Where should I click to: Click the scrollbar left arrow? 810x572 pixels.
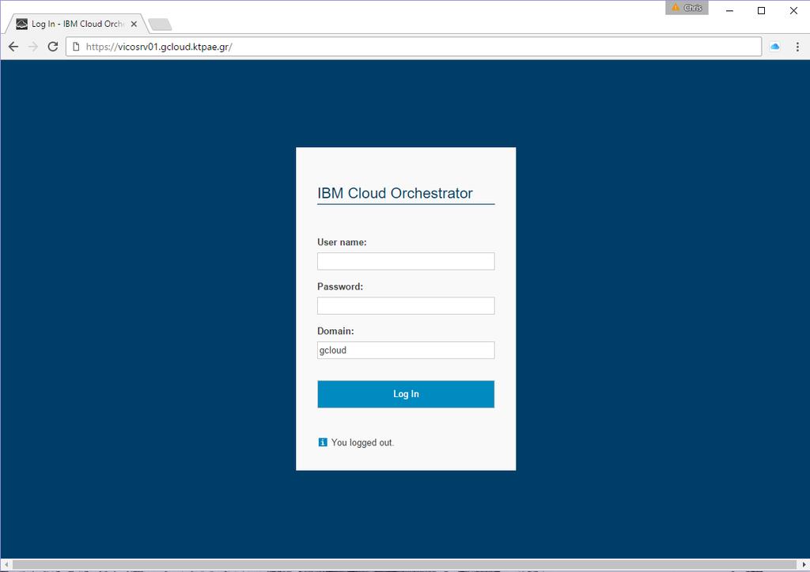coord(6,565)
